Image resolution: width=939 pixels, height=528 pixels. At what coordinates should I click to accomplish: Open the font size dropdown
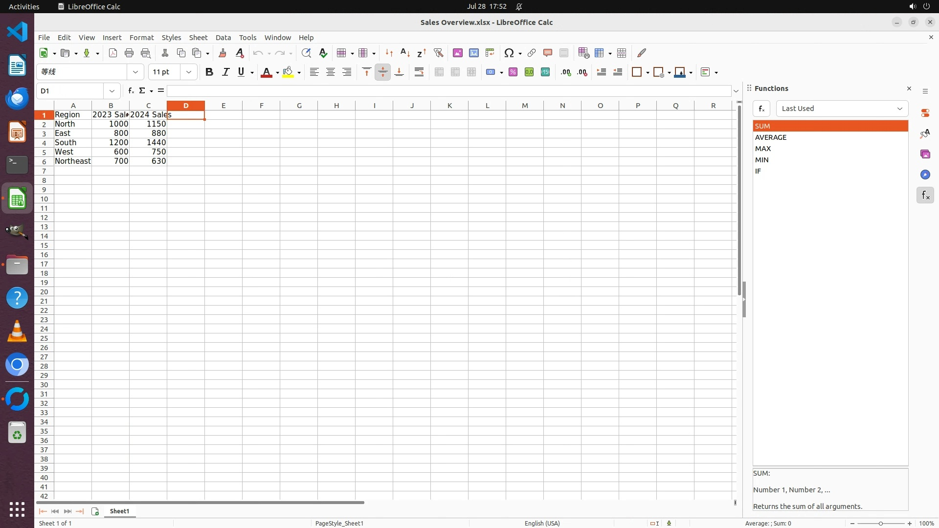(189, 72)
